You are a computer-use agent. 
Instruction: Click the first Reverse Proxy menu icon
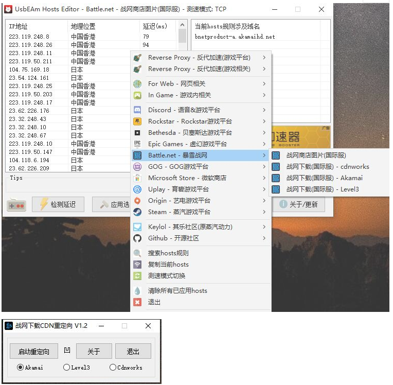(137, 58)
